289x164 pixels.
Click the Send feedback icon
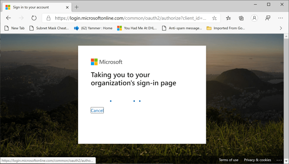268,18
